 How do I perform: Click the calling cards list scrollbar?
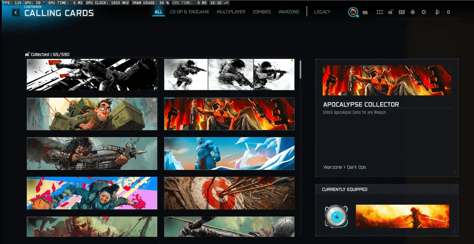click(x=300, y=69)
